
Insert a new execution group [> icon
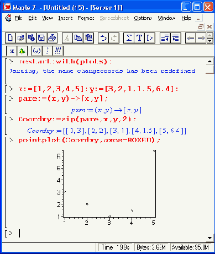pos(150,38)
